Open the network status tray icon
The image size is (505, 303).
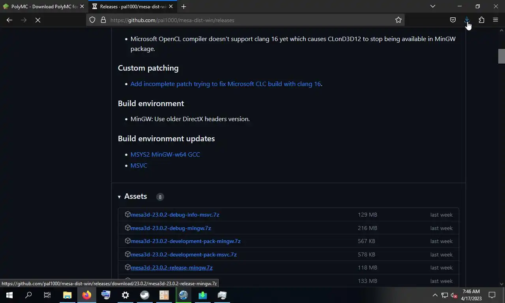445,295
